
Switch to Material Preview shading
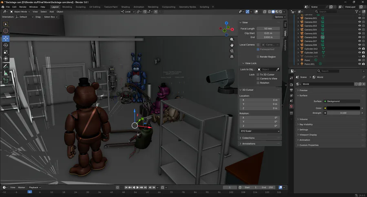click(277, 12)
